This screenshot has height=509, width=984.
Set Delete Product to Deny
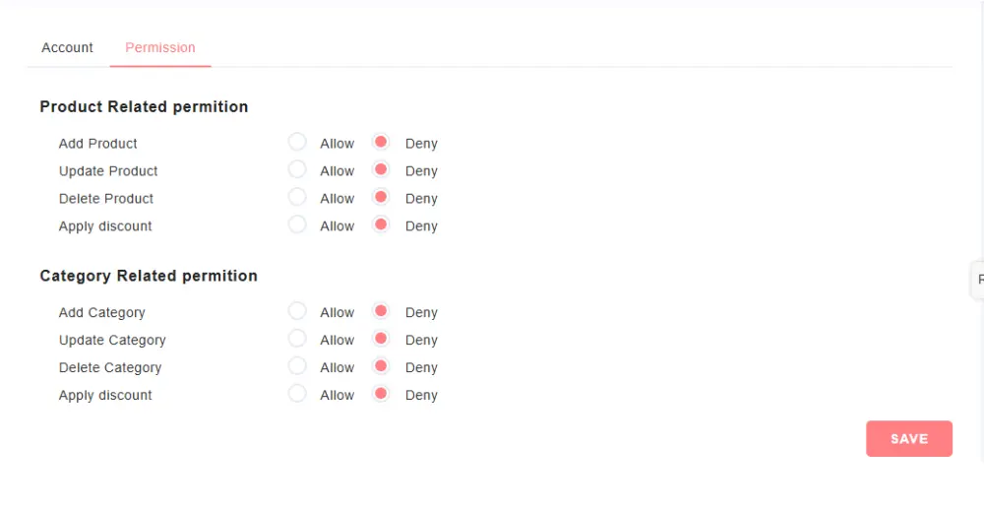(381, 197)
